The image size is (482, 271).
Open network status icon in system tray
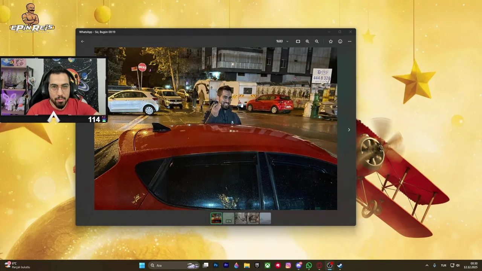[452, 265]
